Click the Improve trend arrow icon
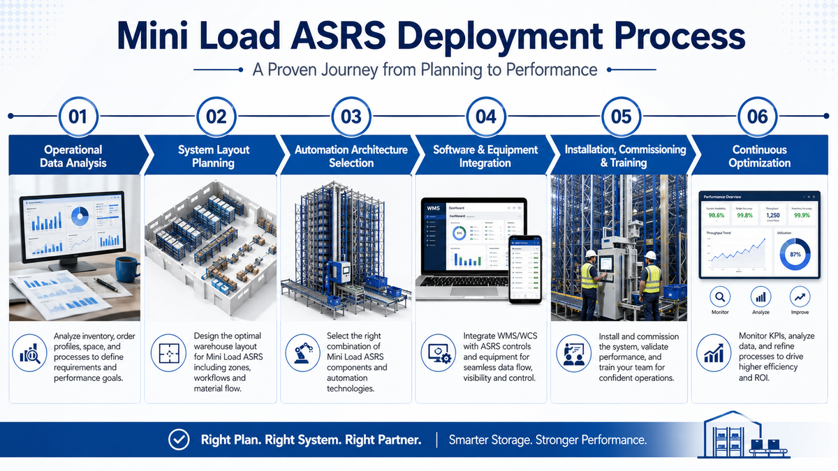 click(x=802, y=296)
